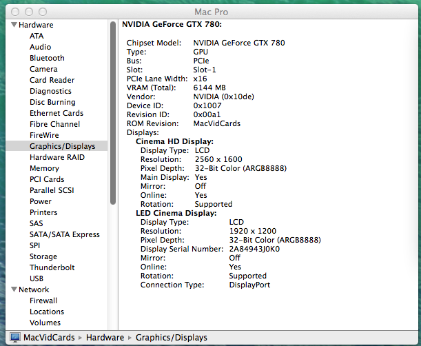Select ATA in the sidebar
The width and height of the screenshot is (421, 346).
[37, 36]
